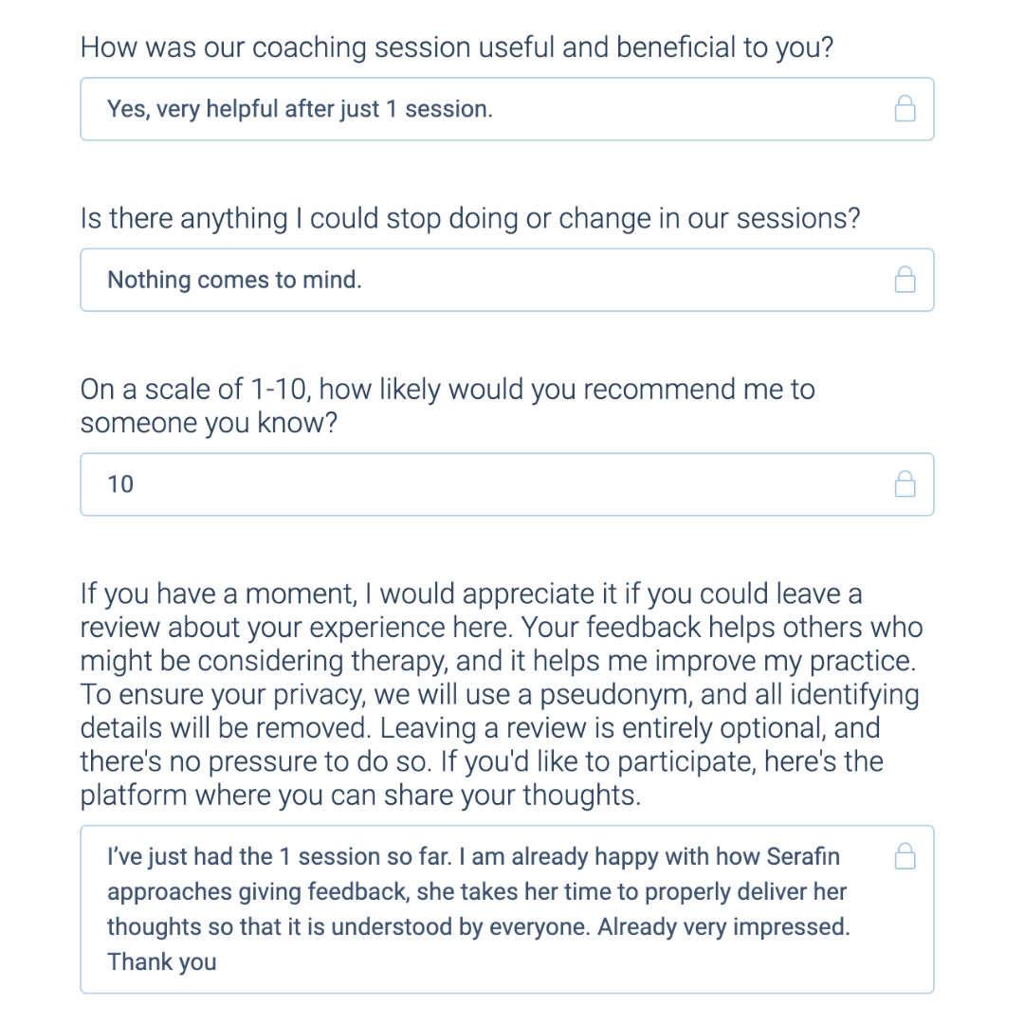Click "Already very impressed." in the review text
This screenshot has height=1024, width=1024.
coord(723,926)
